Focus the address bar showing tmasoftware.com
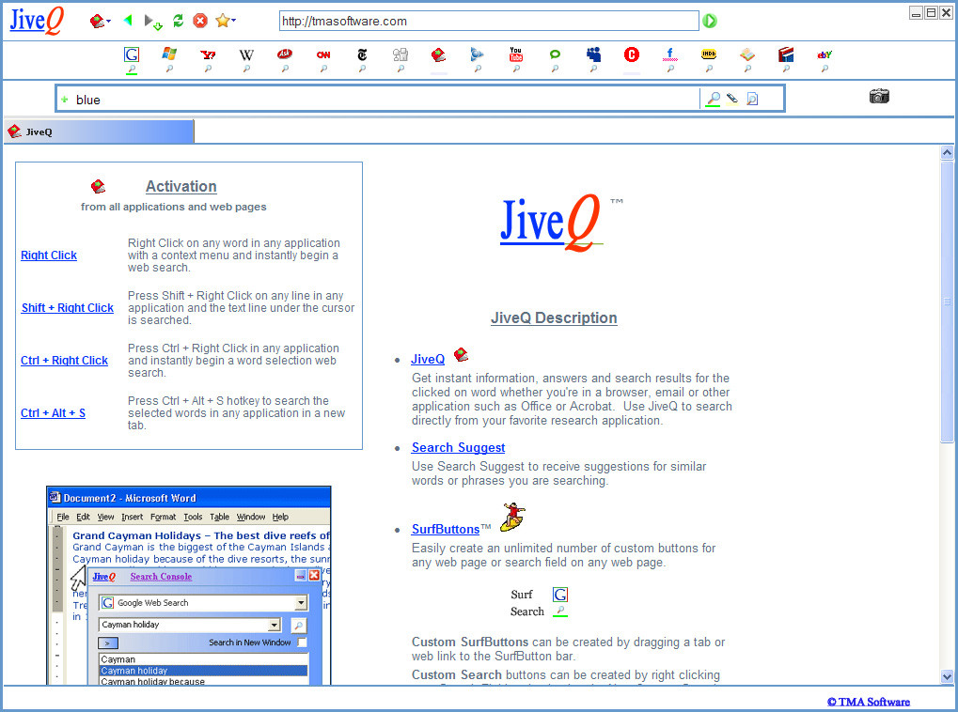This screenshot has width=958, height=712. pyautogui.click(x=489, y=21)
